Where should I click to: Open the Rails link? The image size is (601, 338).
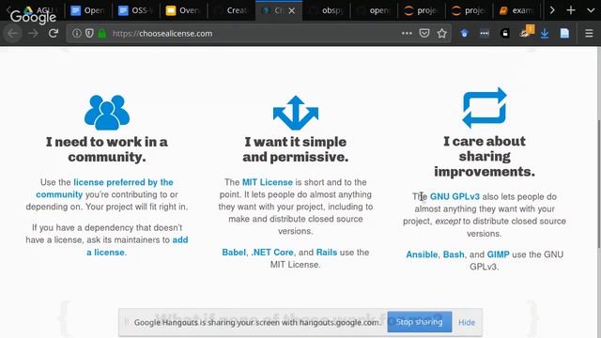coord(327,253)
